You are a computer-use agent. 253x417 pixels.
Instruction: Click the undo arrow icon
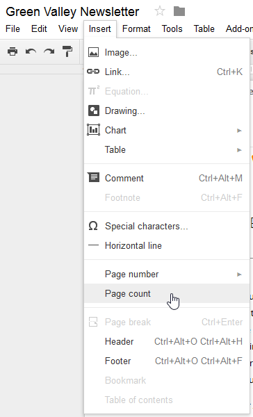coord(31,51)
